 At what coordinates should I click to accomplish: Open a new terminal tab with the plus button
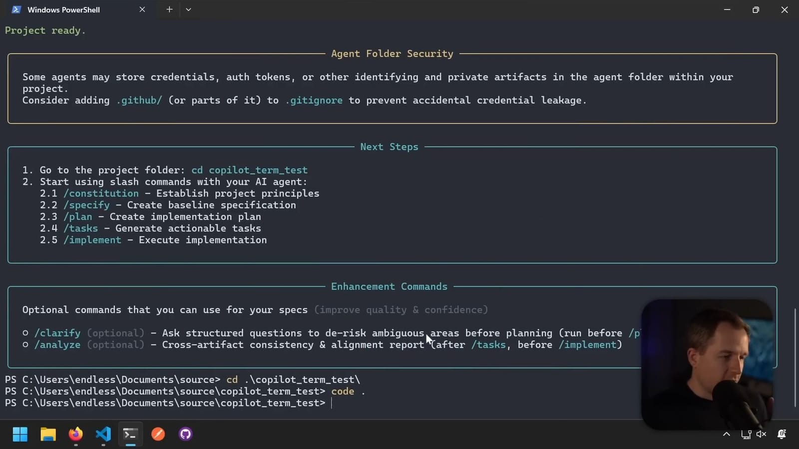coord(169,9)
